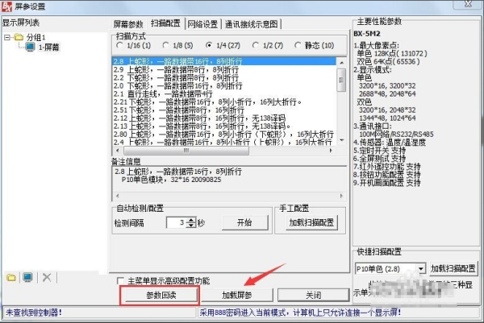Click the 关闭 button

click(313, 295)
